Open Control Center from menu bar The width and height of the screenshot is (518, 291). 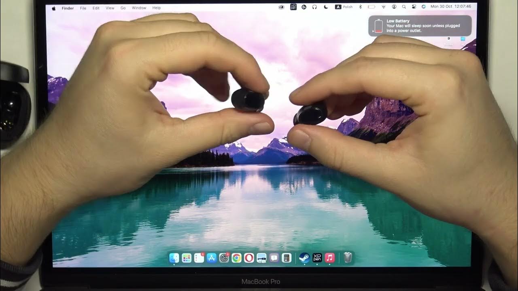414,7
